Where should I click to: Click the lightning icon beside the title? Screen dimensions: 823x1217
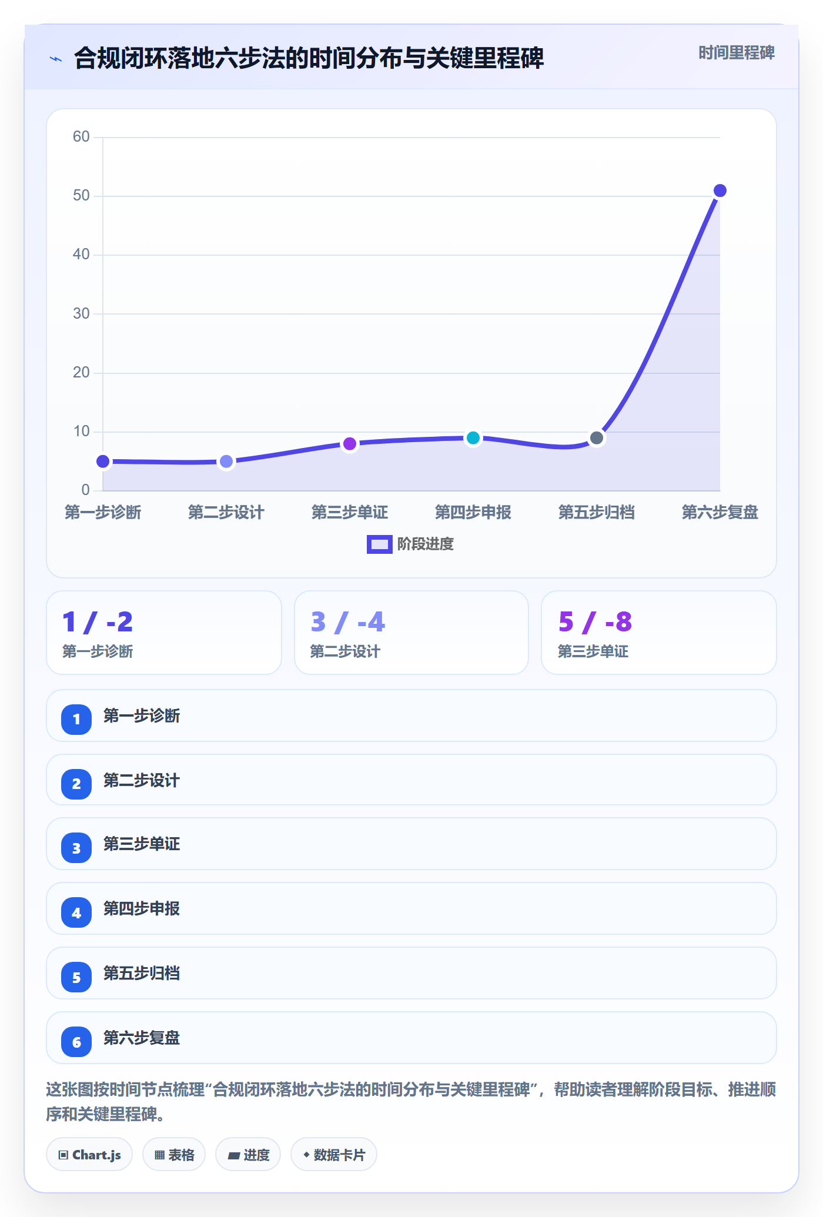pos(56,59)
